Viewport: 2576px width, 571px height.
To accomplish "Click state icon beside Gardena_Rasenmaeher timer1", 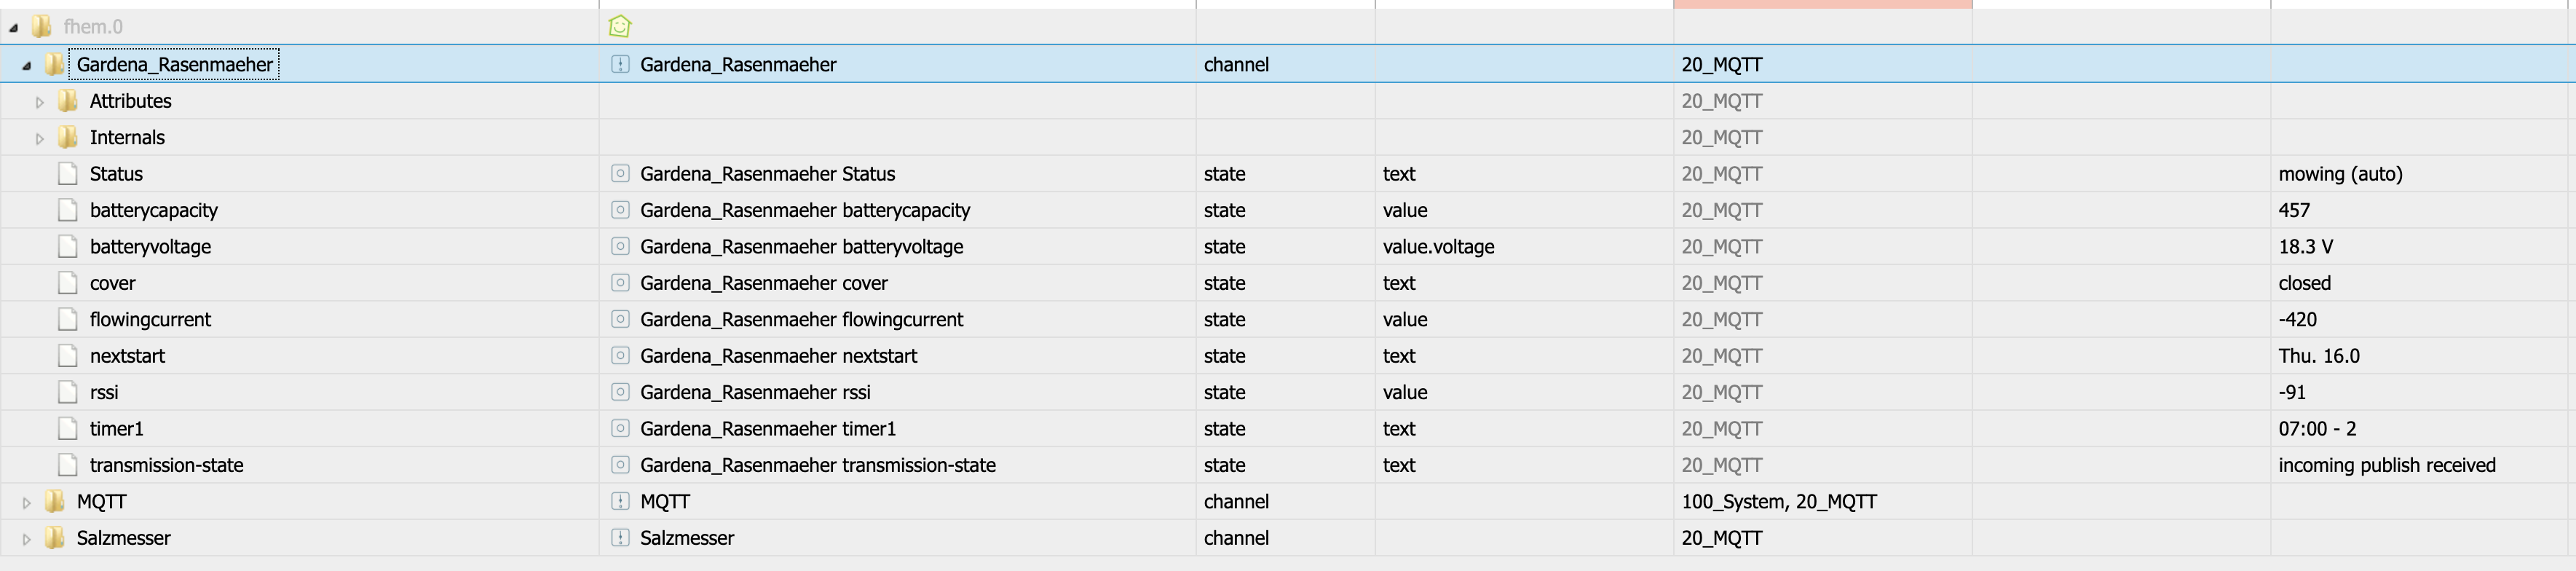I will tap(620, 428).
